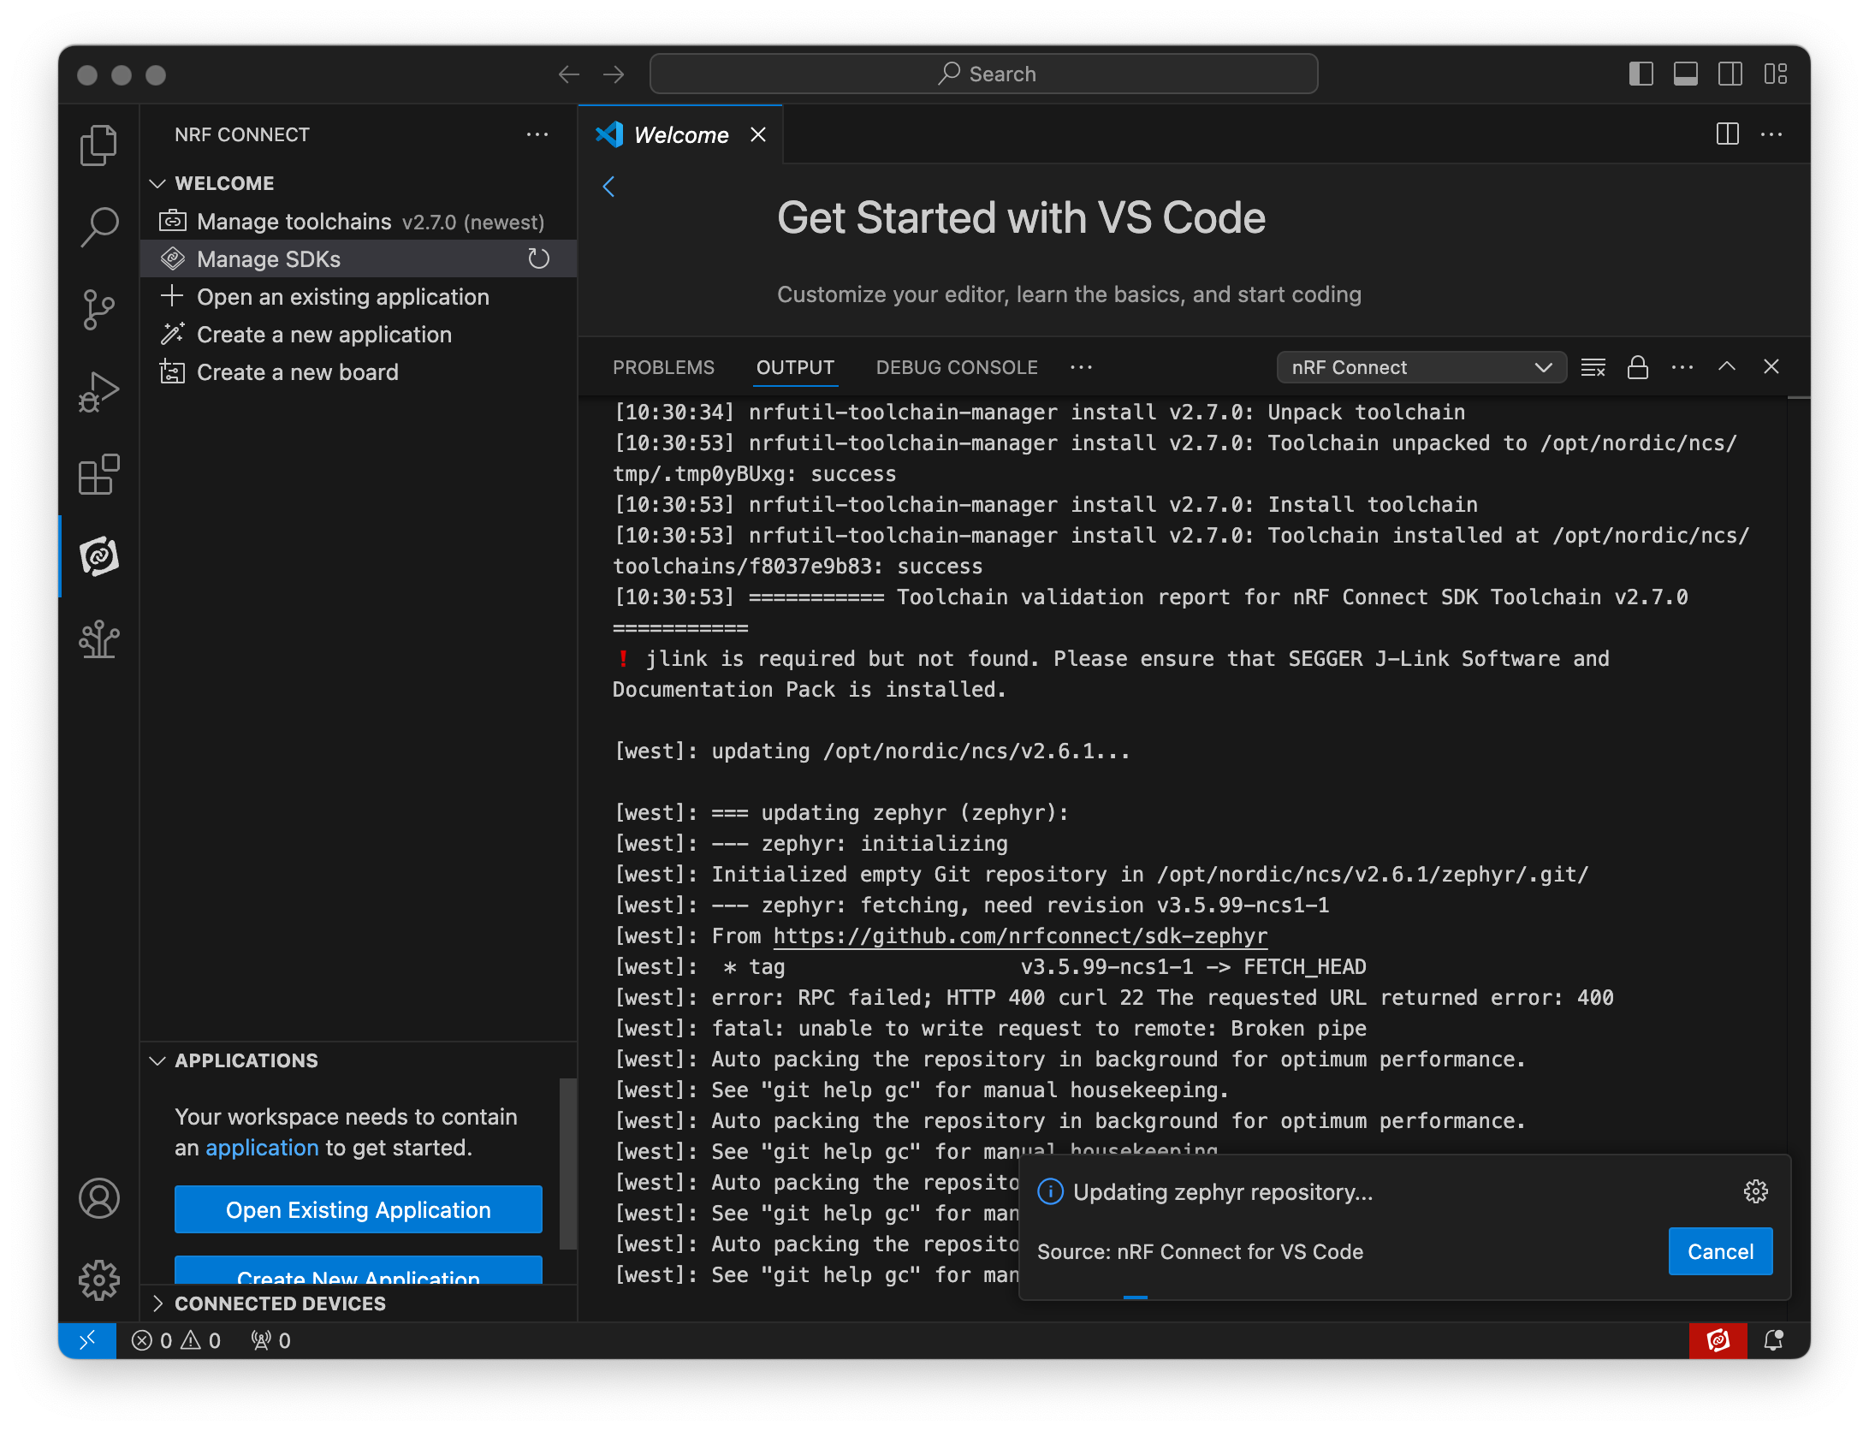1869x1431 pixels.
Task: Open the Search view in activity bar
Action: (99, 227)
